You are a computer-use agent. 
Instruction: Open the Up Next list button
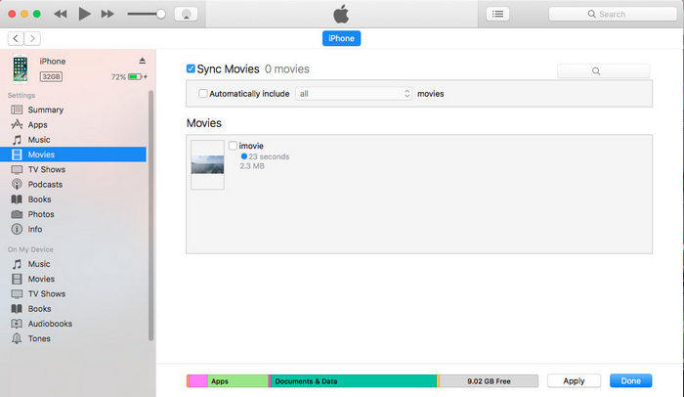click(497, 14)
